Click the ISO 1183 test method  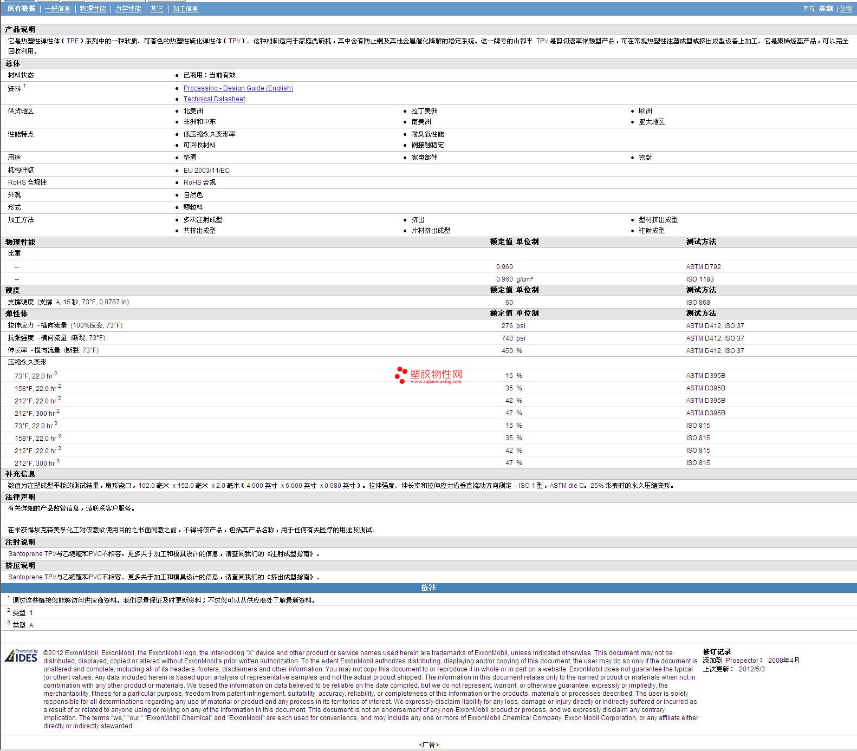click(700, 279)
